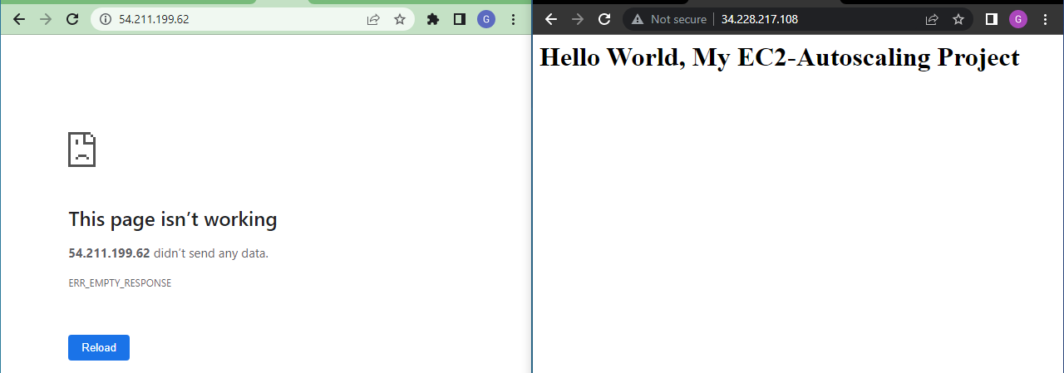
Task: Select "didn't send any data." message
Action: pos(211,253)
